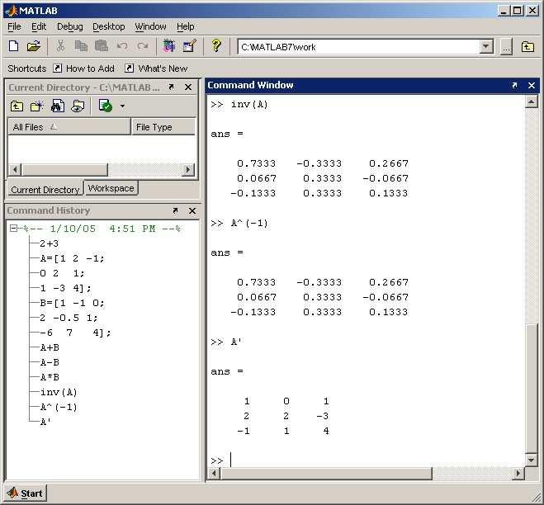Open the File menu
The height and width of the screenshot is (505, 544).
[14, 26]
